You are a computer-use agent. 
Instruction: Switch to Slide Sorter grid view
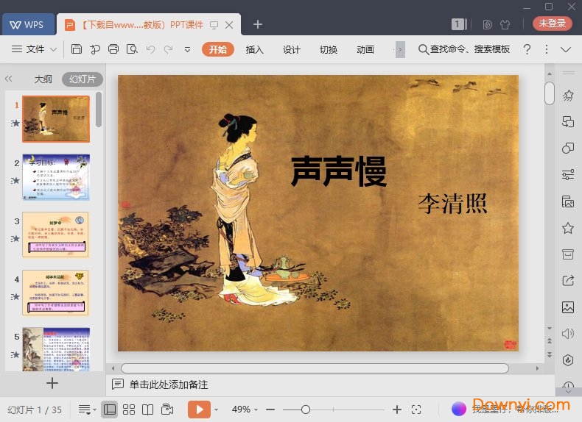[x=129, y=410]
